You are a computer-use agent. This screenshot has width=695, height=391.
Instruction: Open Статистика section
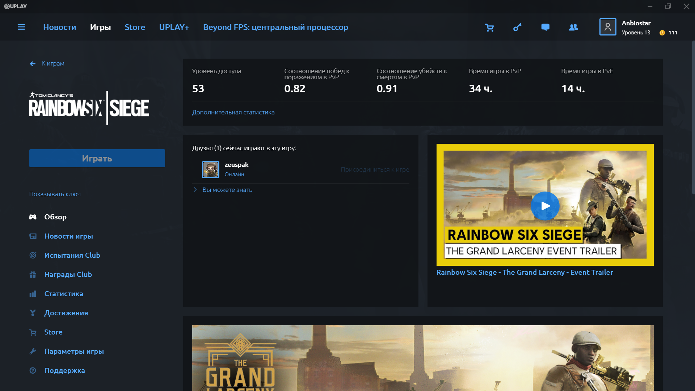pos(64,294)
